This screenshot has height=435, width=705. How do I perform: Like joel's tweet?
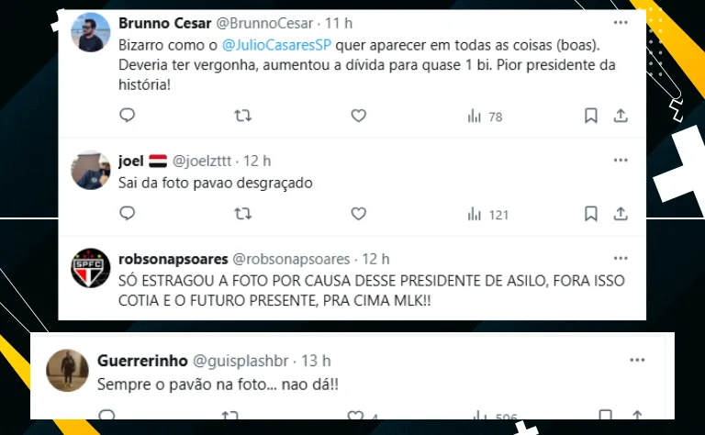359,214
